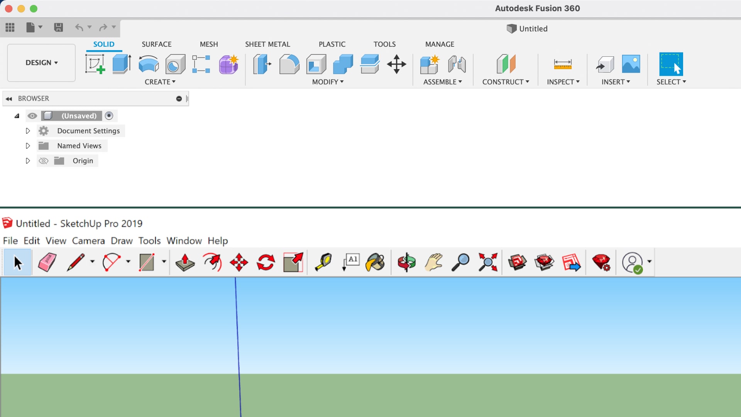Screen dimensions: 741x417
Task: Select the SketchUp Arc tool
Action: coord(112,263)
